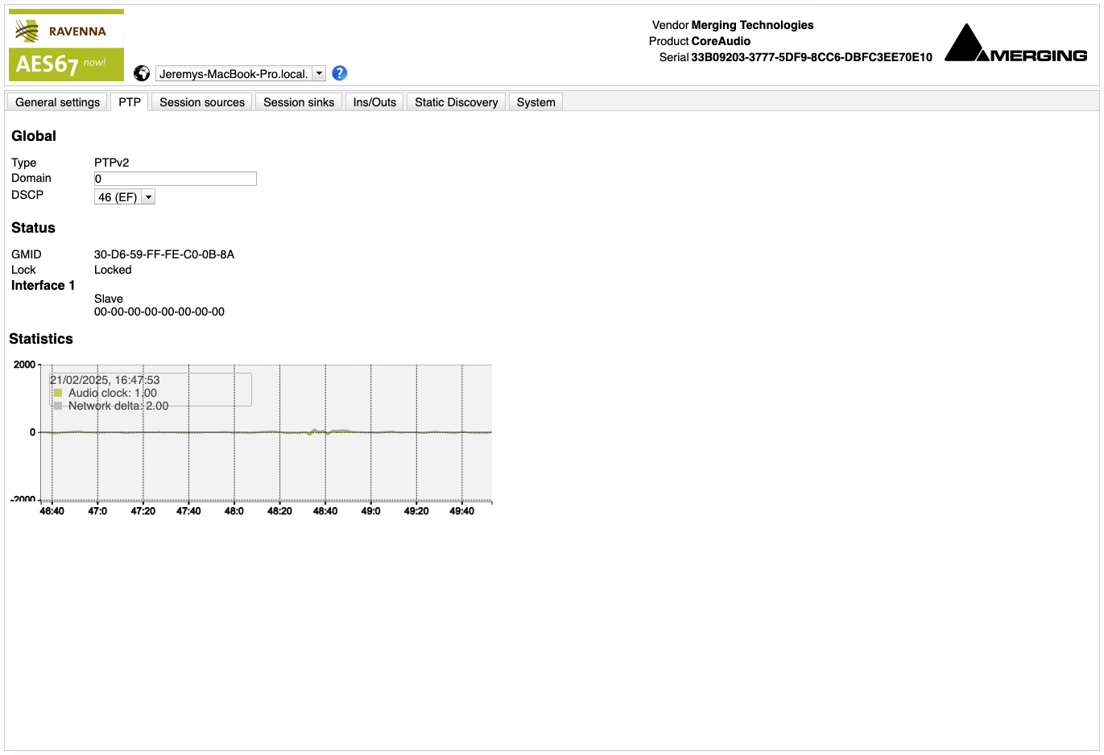Click the Merging Technologies logo
1104x755 pixels.
(x=1015, y=44)
